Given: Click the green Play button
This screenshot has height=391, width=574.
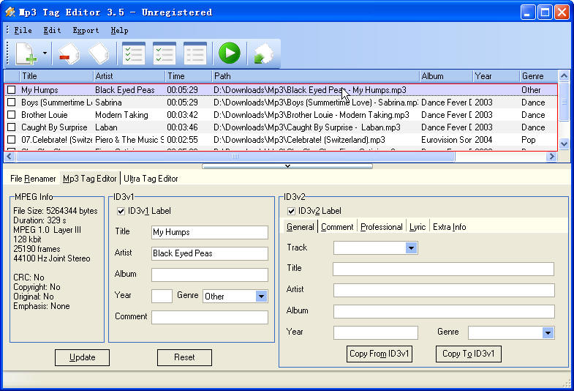Looking at the screenshot, I should point(230,53).
